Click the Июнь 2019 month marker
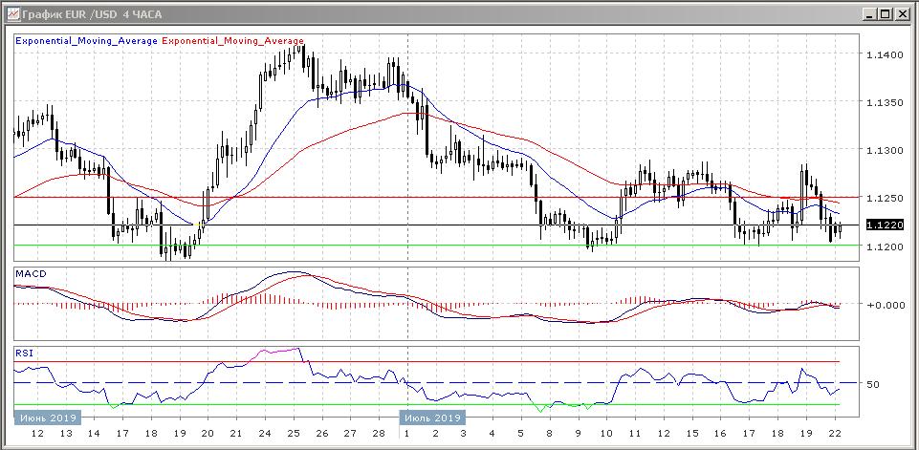 [x=48, y=418]
